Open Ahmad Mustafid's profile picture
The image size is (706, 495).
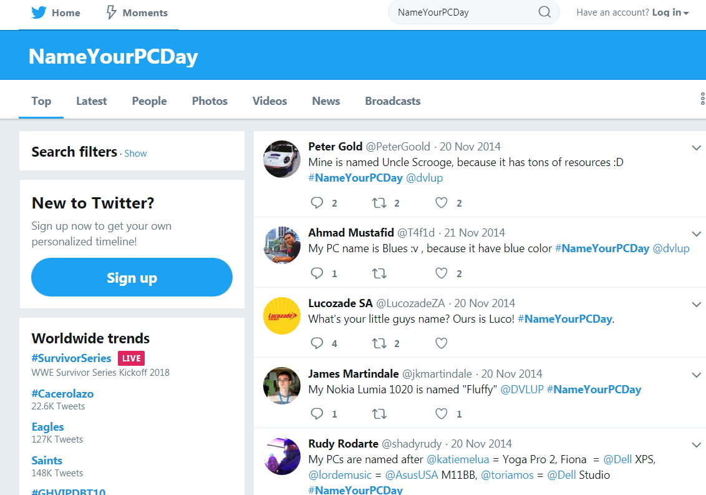pyautogui.click(x=282, y=245)
